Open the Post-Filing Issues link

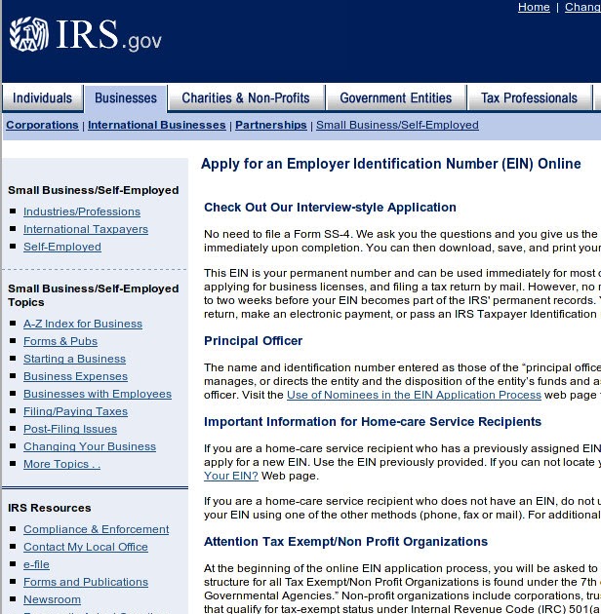coord(70,429)
